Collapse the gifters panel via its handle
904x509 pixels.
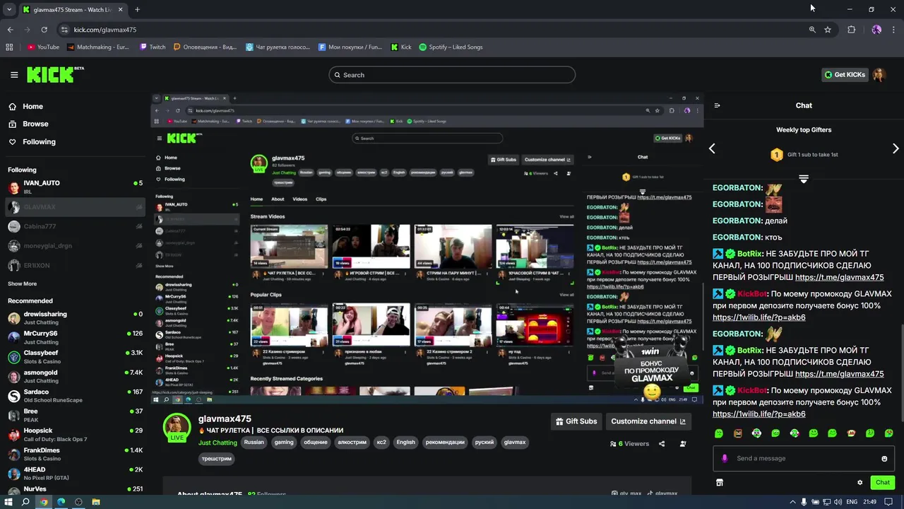[x=804, y=180]
